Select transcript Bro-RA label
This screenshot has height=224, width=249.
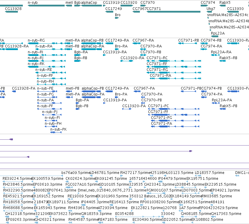[121, 46]
